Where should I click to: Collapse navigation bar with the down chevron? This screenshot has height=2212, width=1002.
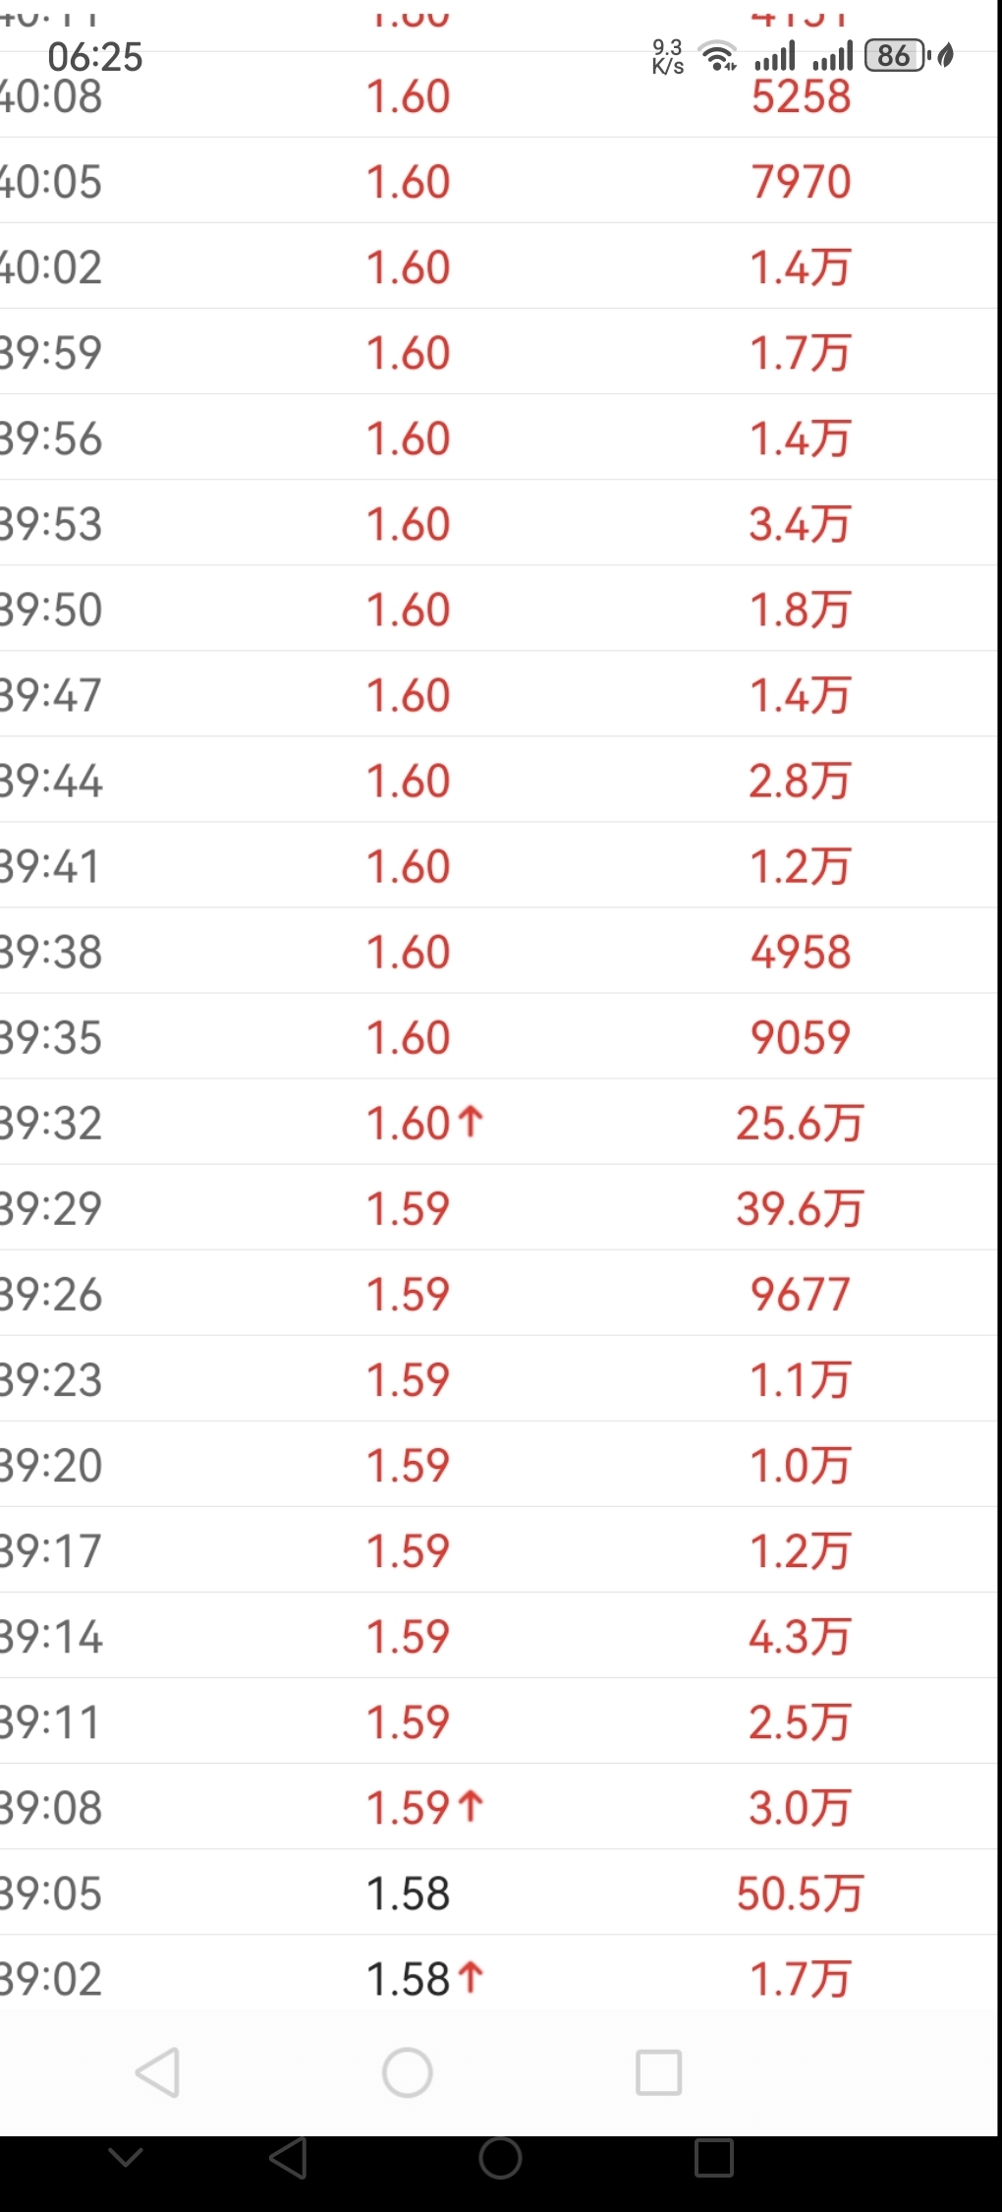[126, 2158]
